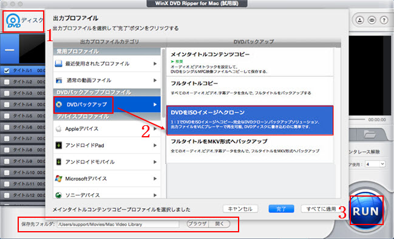
Task: Open the mail icon in the top right
Action: point(372,20)
